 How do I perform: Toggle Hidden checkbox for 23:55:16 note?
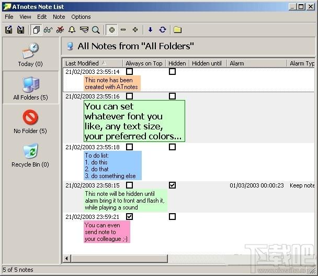(172, 96)
